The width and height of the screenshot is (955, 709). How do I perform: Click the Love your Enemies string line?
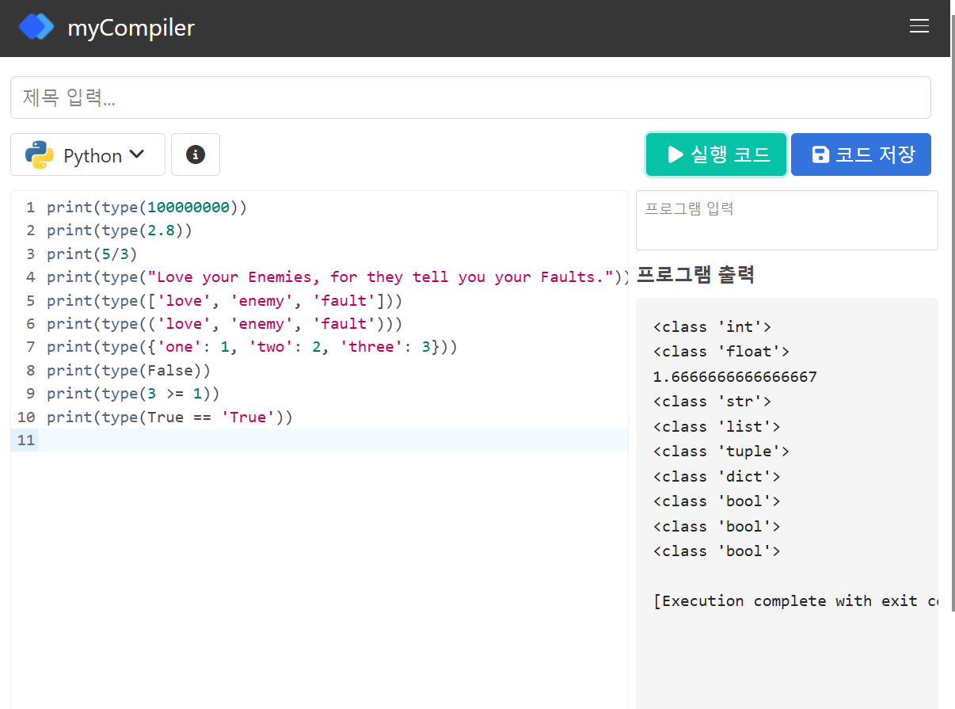pyautogui.click(x=337, y=277)
